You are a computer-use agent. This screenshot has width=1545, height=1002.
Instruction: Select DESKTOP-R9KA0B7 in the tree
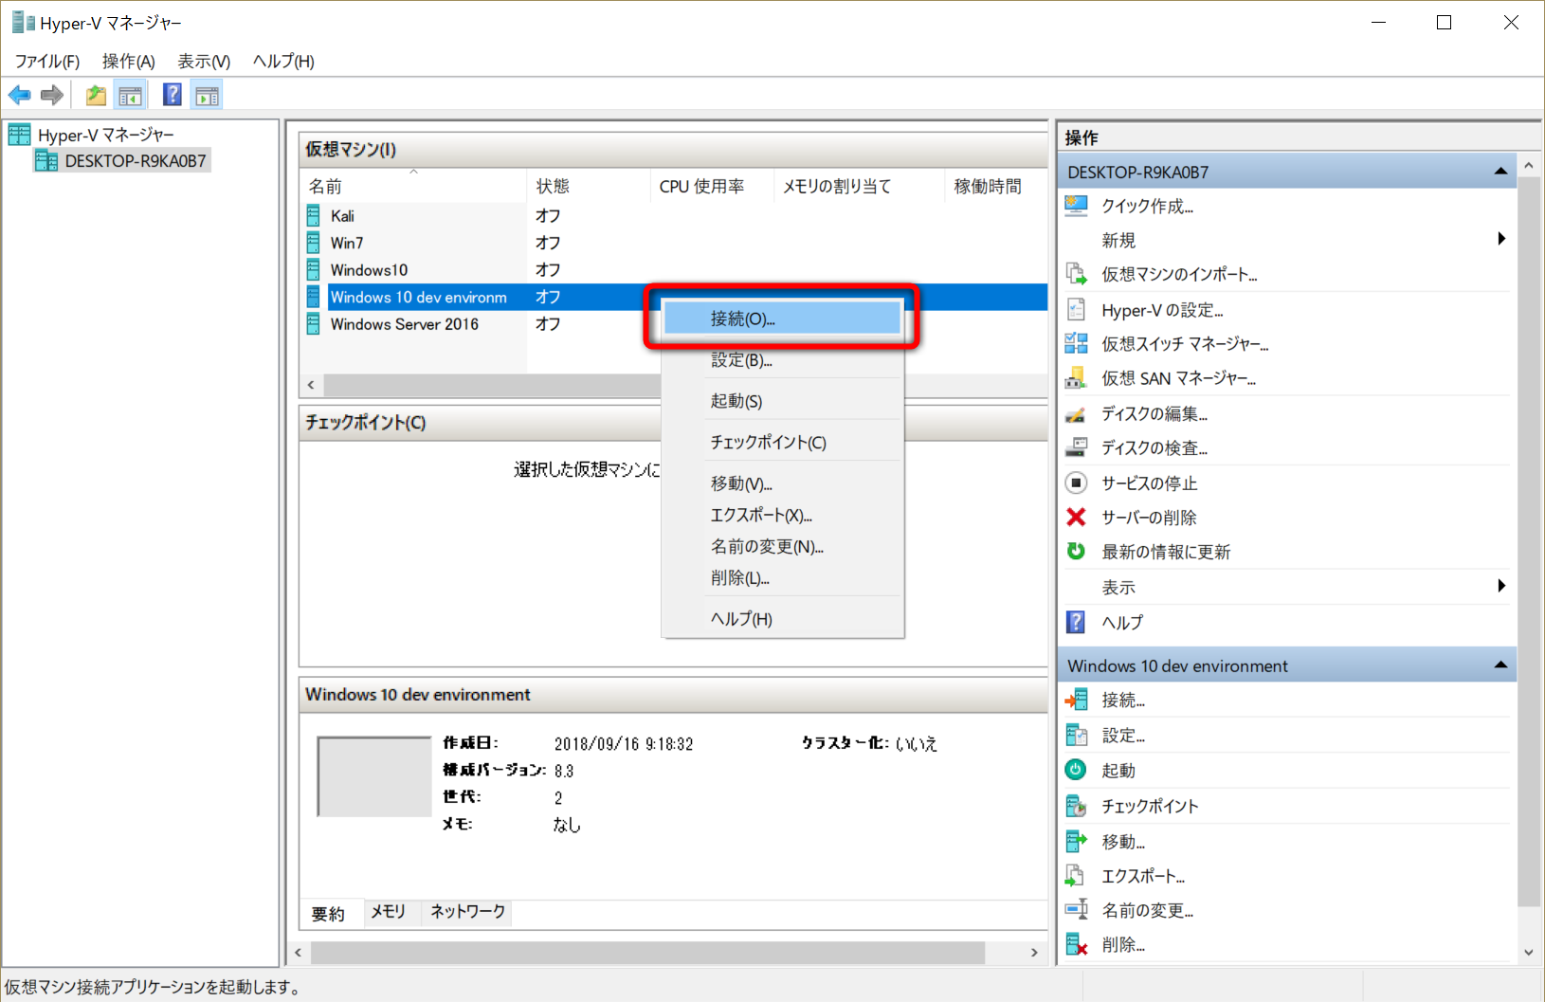pyautogui.click(x=135, y=161)
